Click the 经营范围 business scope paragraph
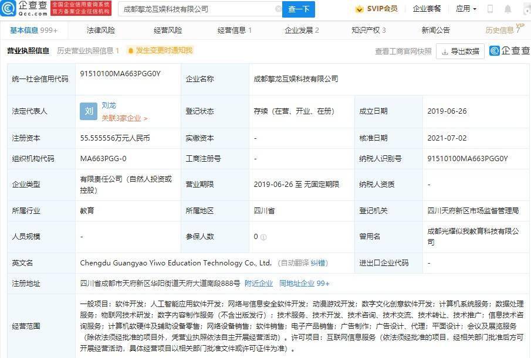Image resolution: width=531 pixels, height=358 pixels. (302, 326)
